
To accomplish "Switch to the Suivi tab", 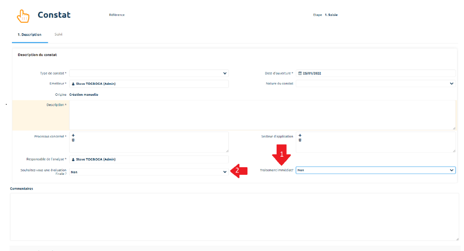I will [58, 35].
